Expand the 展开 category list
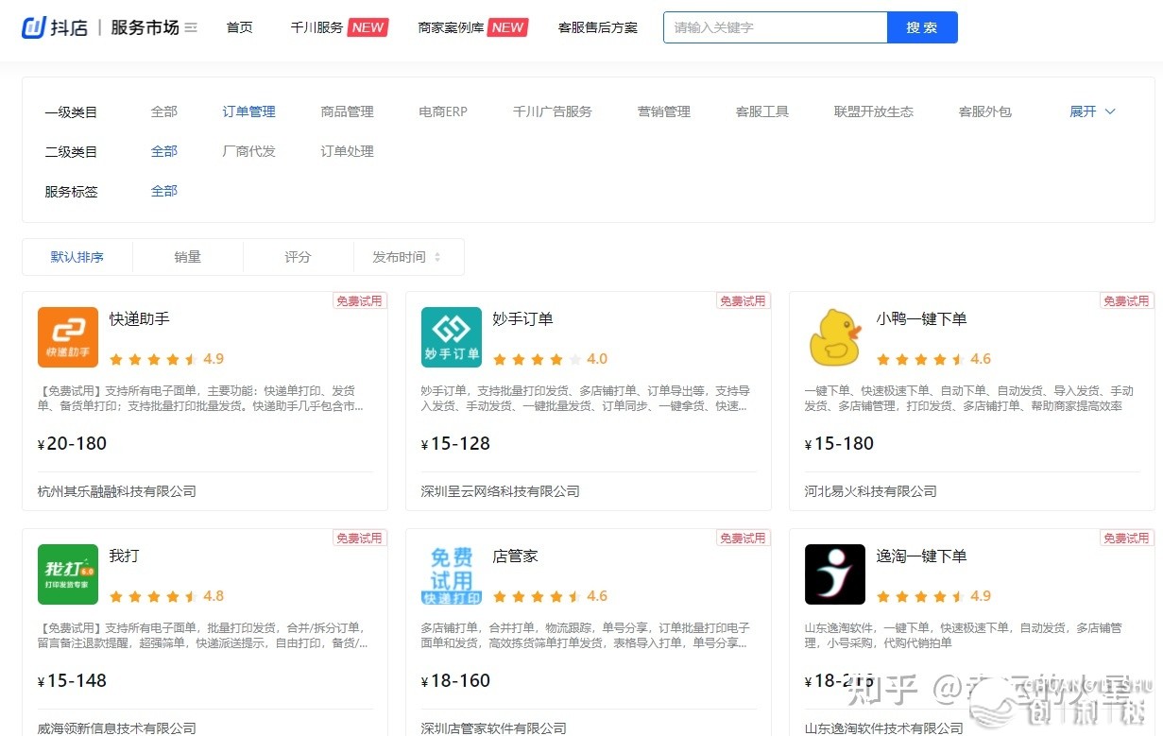Viewport: 1163px width, 736px height. click(1092, 111)
